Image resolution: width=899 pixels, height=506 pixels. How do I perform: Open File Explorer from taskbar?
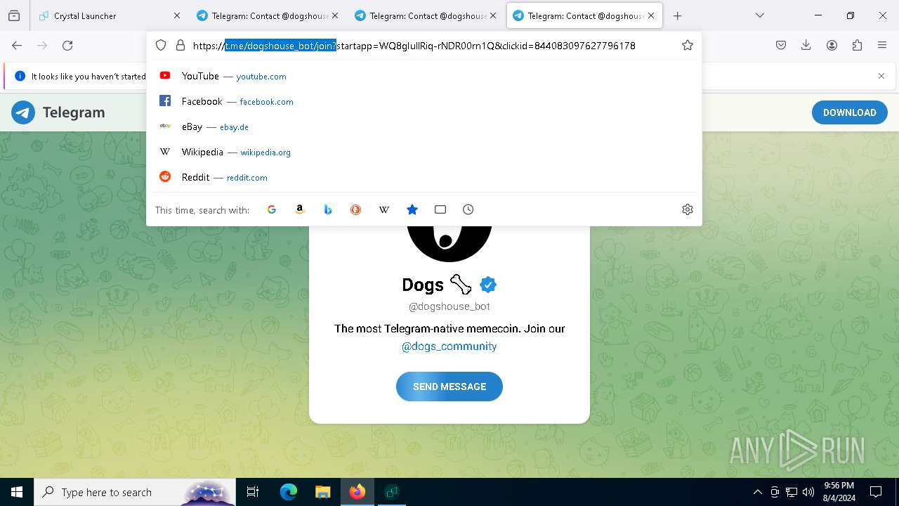click(x=322, y=492)
